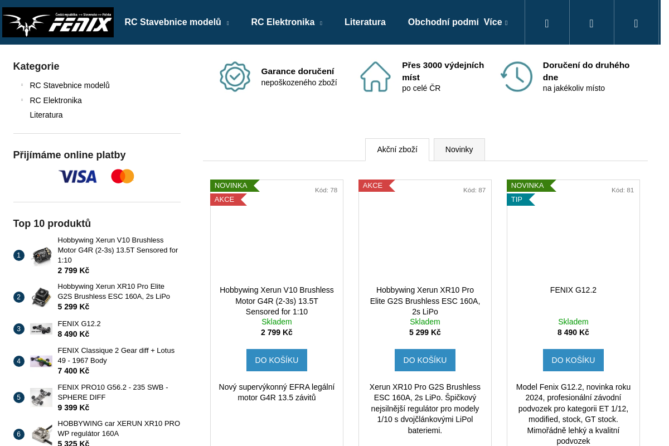The height and width of the screenshot is (446, 669).
Task: Open the middle header icon
Action: click(x=592, y=23)
